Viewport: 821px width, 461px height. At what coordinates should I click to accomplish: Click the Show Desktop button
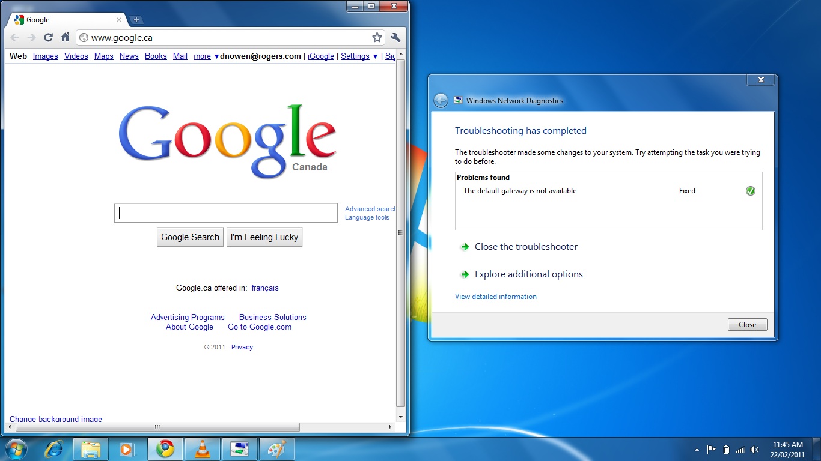click(817, 450)
